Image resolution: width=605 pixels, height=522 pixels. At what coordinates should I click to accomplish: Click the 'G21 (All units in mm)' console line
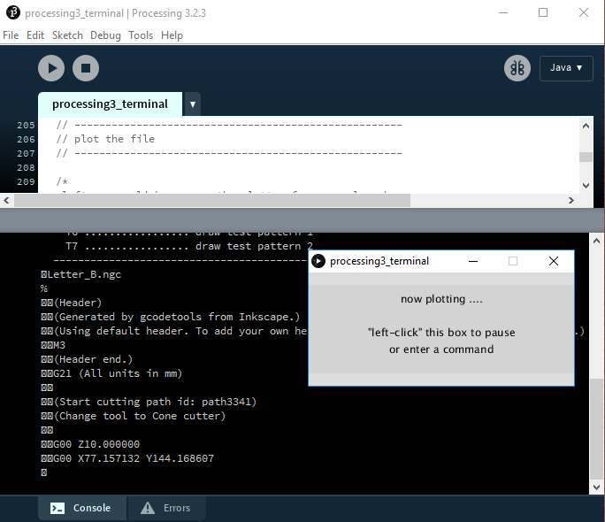coord(118,373)
